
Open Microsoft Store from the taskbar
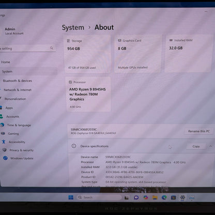[173, 197]
